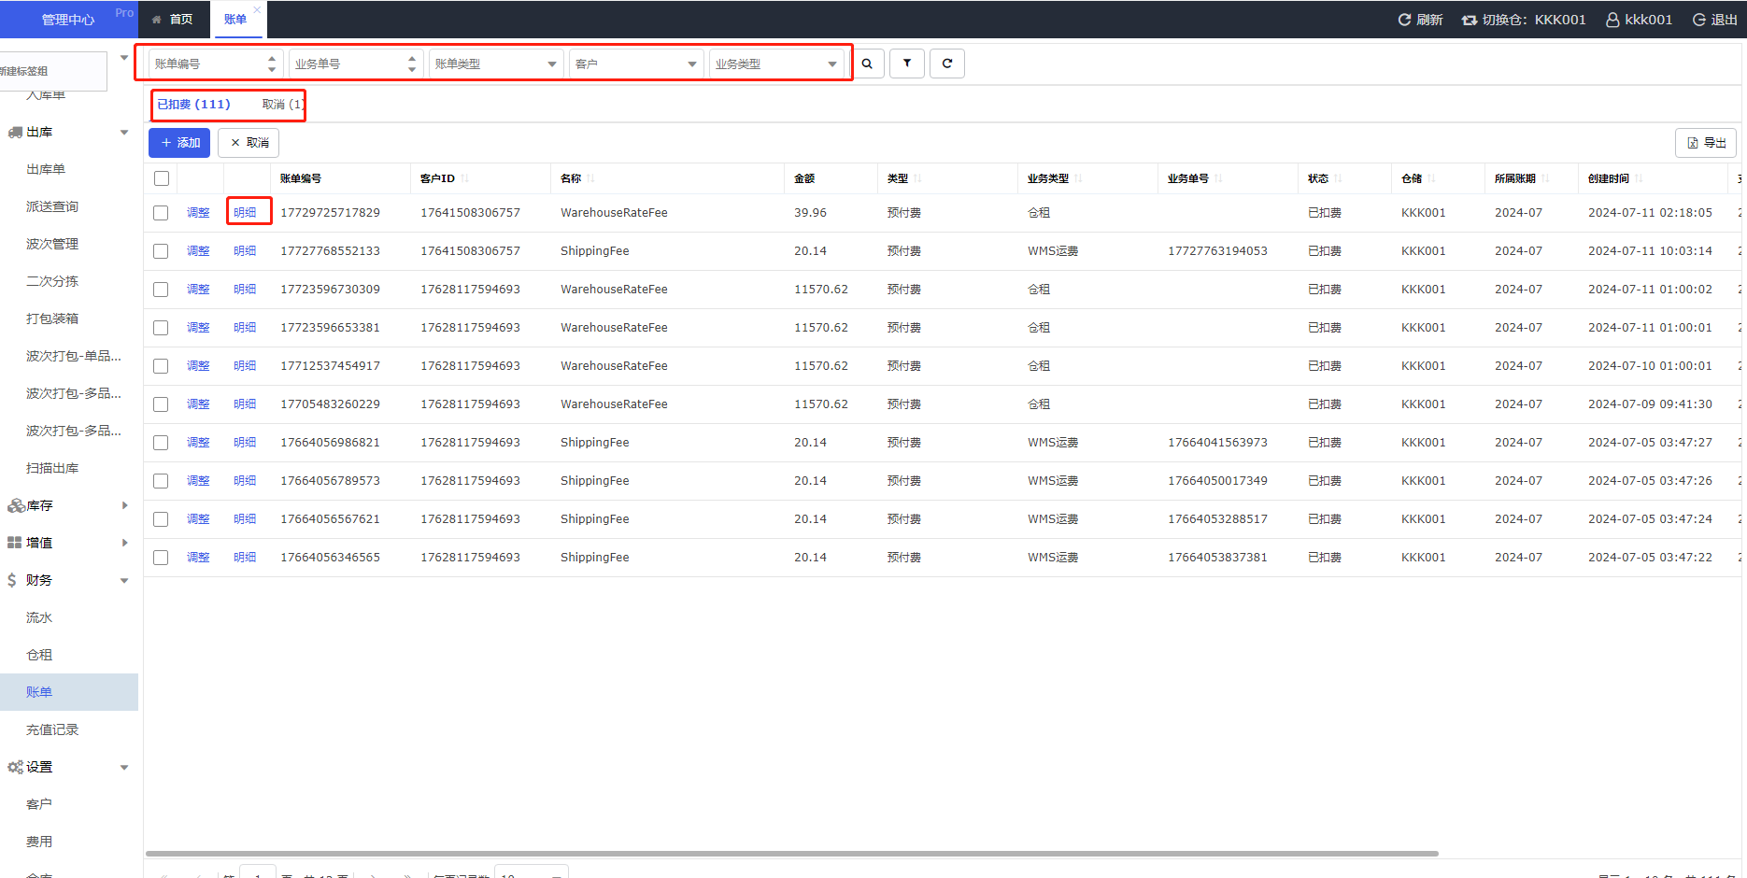Screen dimensions: 1747x878
Task: Sort by 创建时间 column sort icon
Action: tap(1639, 178)
